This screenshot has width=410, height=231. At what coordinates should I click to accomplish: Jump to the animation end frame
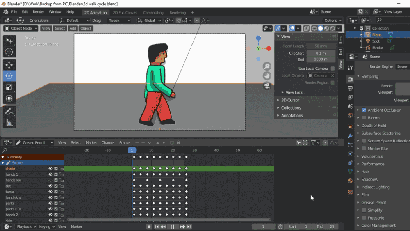[189, 226]
